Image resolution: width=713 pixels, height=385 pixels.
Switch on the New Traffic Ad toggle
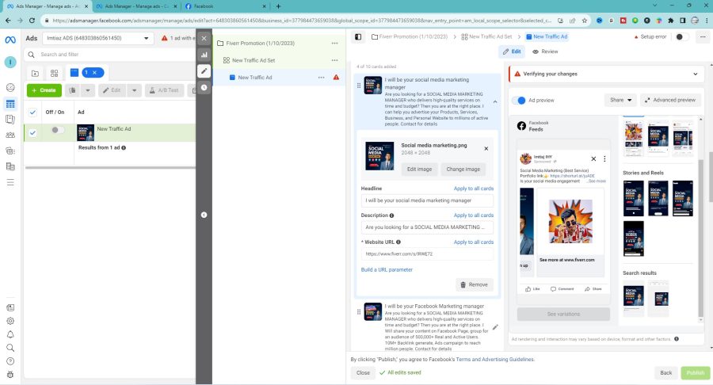tap(57, 130)
